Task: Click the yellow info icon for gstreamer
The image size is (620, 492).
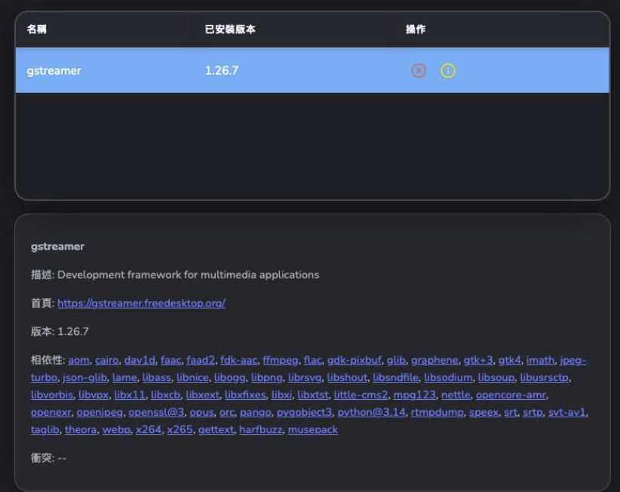Action: click(448, 71)
